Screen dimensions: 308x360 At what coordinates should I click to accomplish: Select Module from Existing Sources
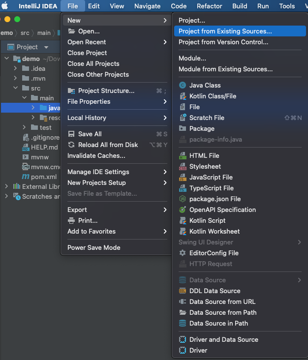tap(240, 69)
